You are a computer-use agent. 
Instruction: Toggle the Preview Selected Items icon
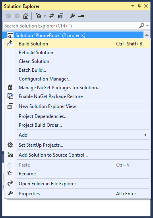[x=81, y=16]
